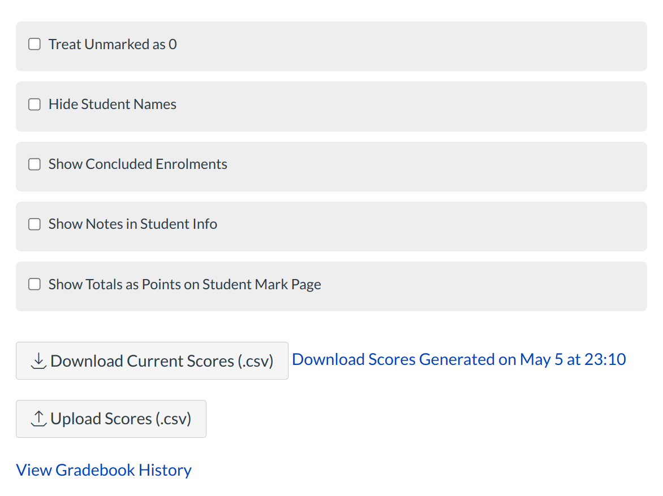
Task: Open the View Gradebook History link
Action: pyautogui.click(x=104, y=470)
